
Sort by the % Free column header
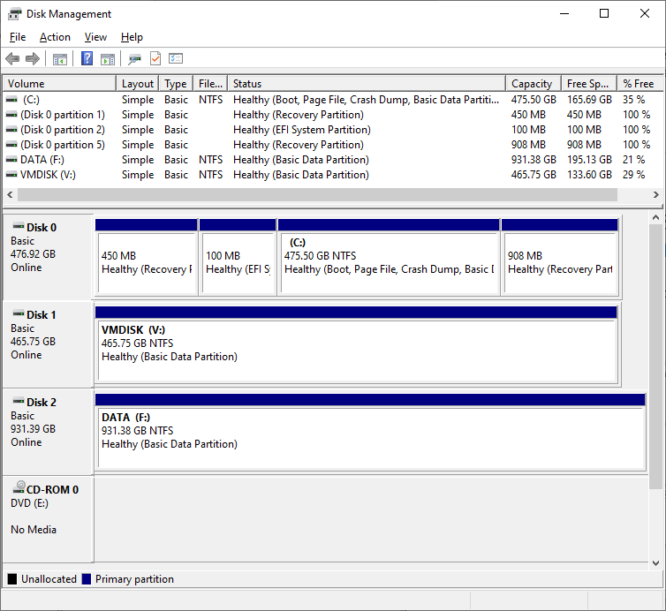(x=640, y=84)
